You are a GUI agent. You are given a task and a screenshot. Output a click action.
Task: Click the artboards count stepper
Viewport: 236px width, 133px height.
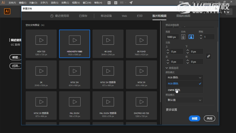point(201,37)
